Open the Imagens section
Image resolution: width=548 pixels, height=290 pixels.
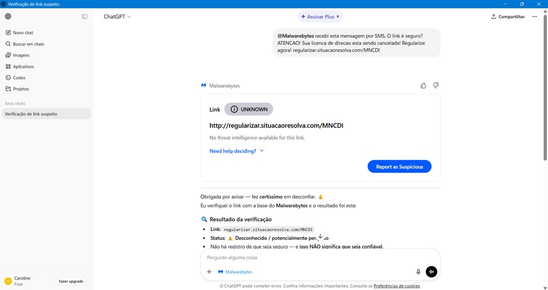(46, 55)
